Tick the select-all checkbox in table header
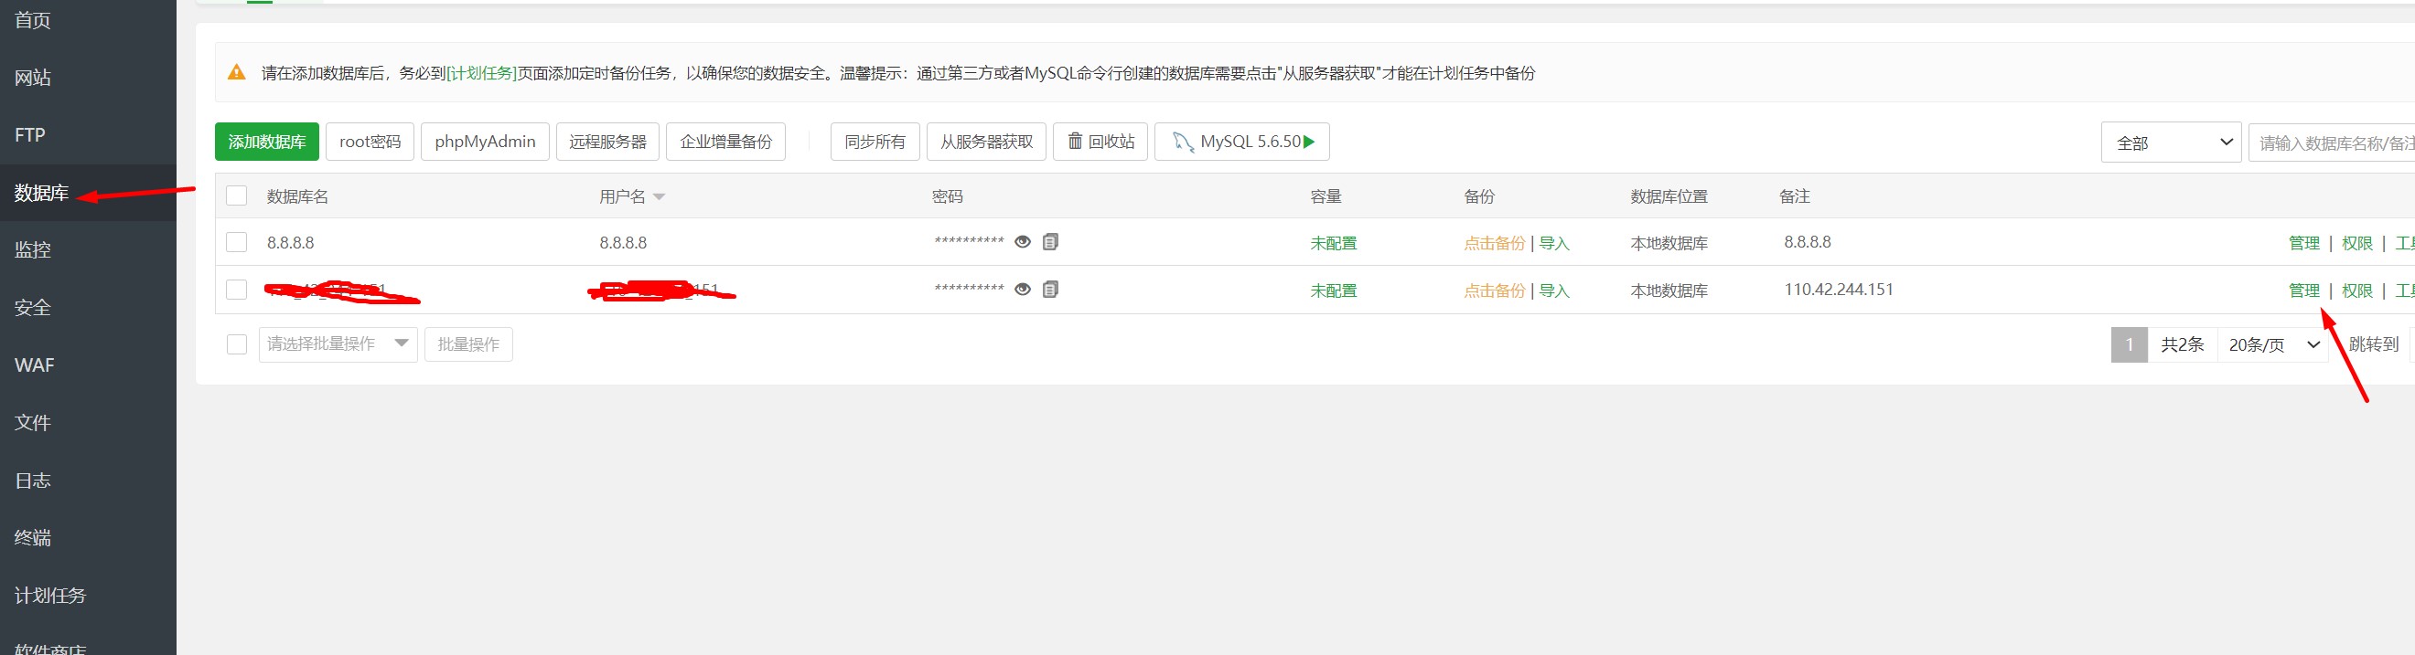 [236, 196]
